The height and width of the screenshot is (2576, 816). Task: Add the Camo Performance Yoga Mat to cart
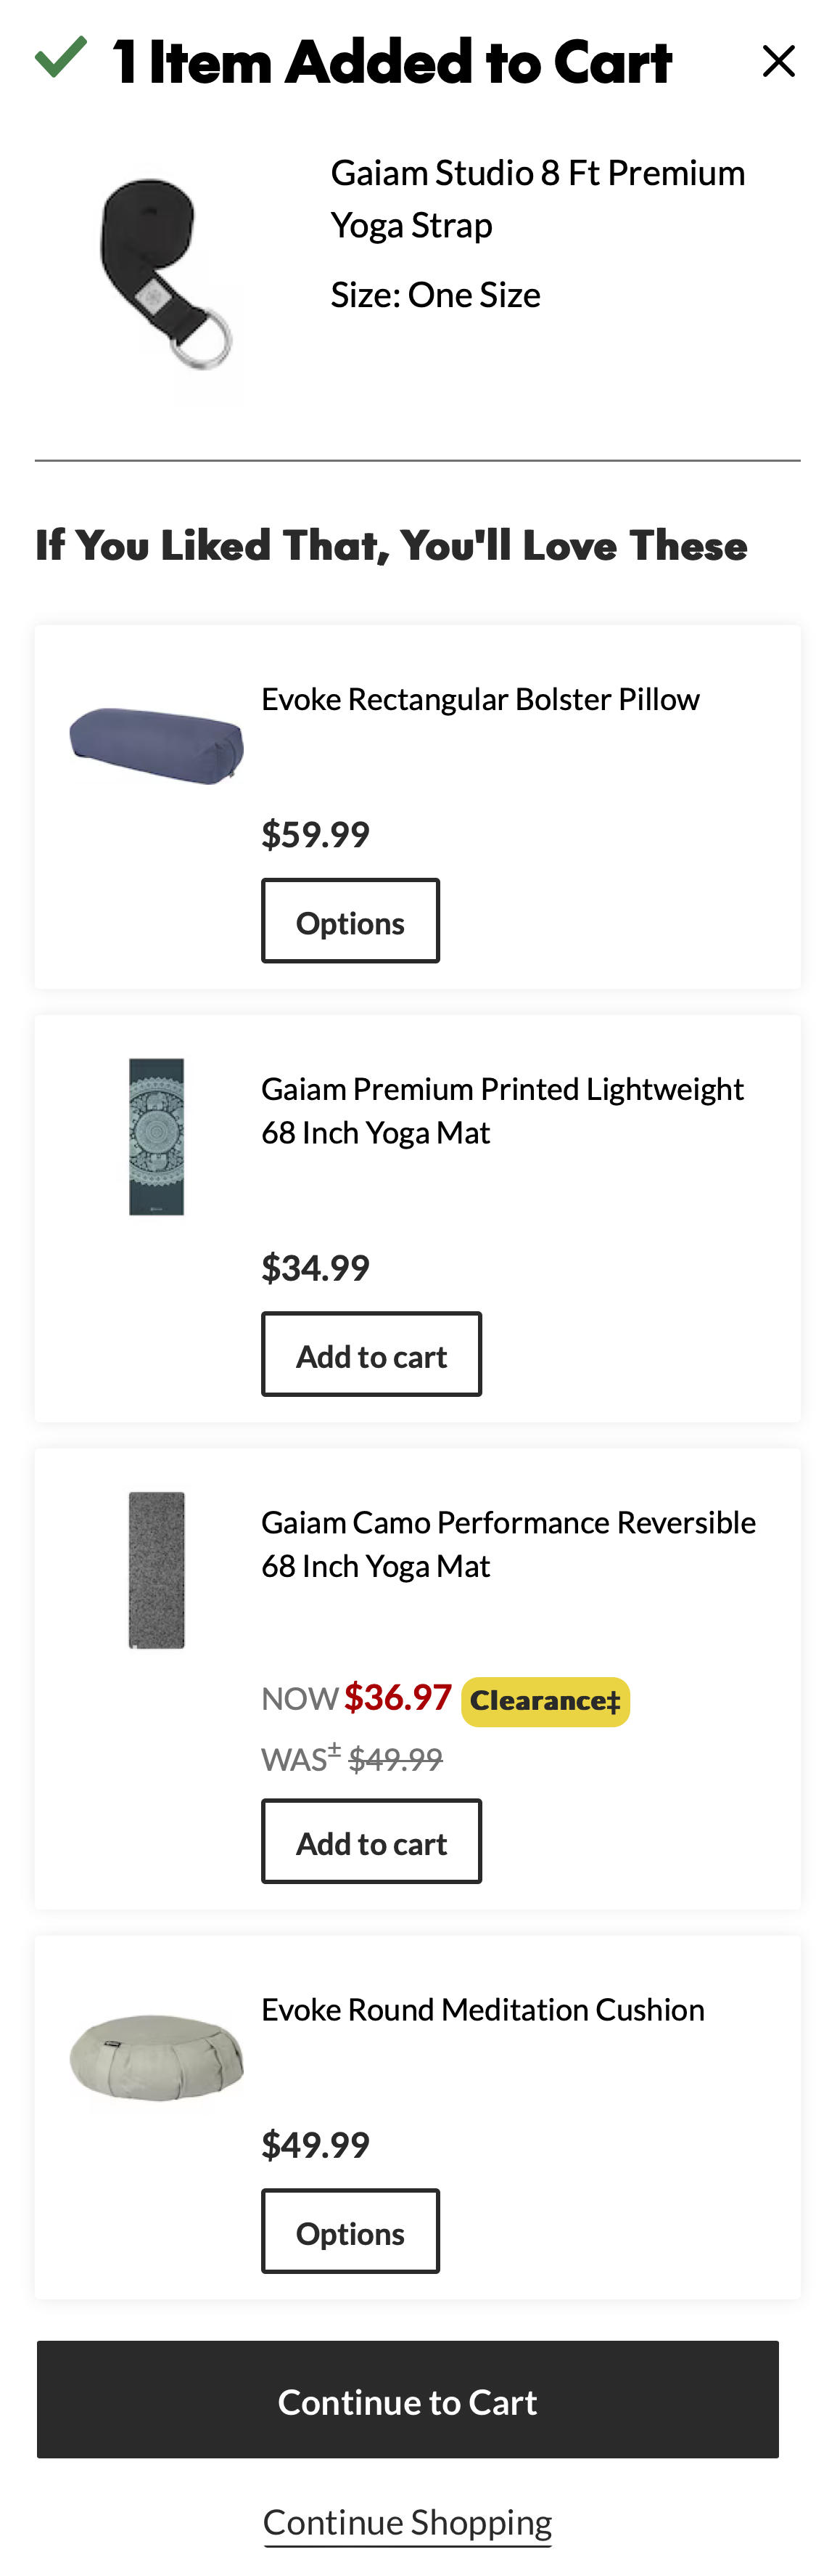371,1840
